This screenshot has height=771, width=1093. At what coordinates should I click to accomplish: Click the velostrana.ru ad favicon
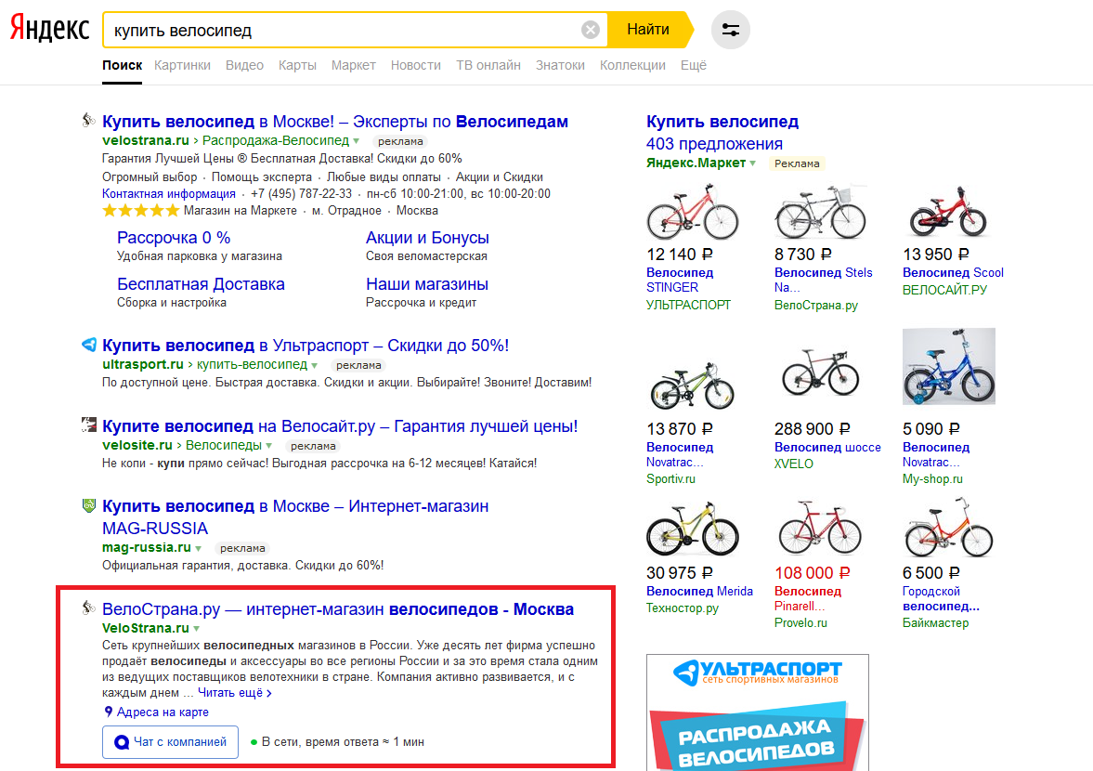tap(88, 120)
